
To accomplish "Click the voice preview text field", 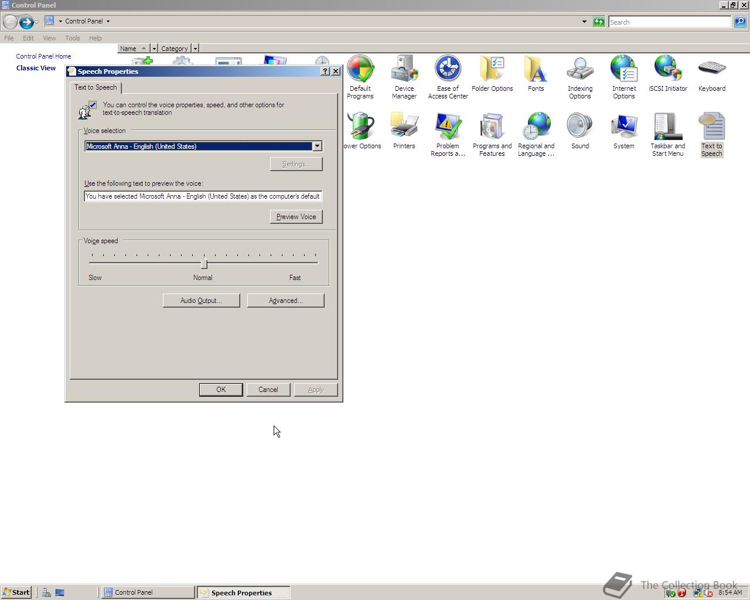I will (x=203, y=196).
